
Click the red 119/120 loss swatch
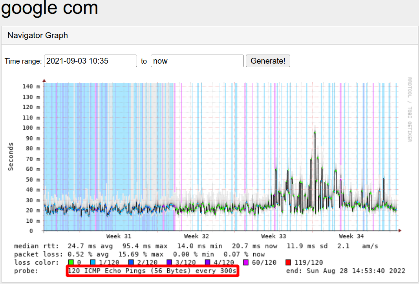click(x=288, y=262)
